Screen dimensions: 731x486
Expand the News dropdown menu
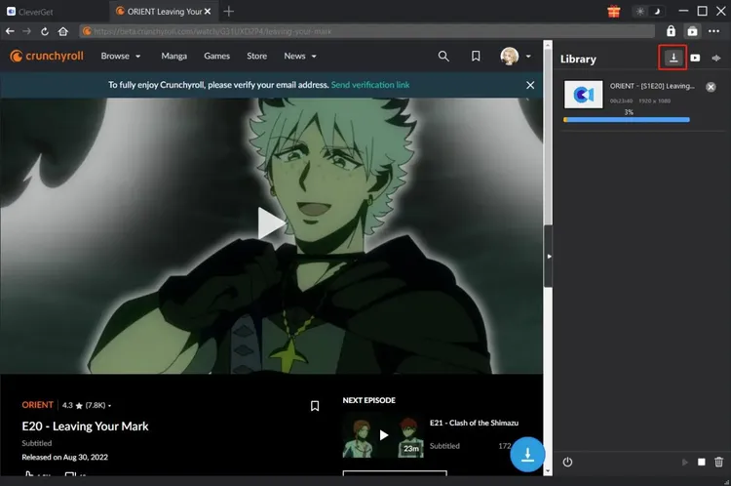pyautogui.click(x=299, y=57)
